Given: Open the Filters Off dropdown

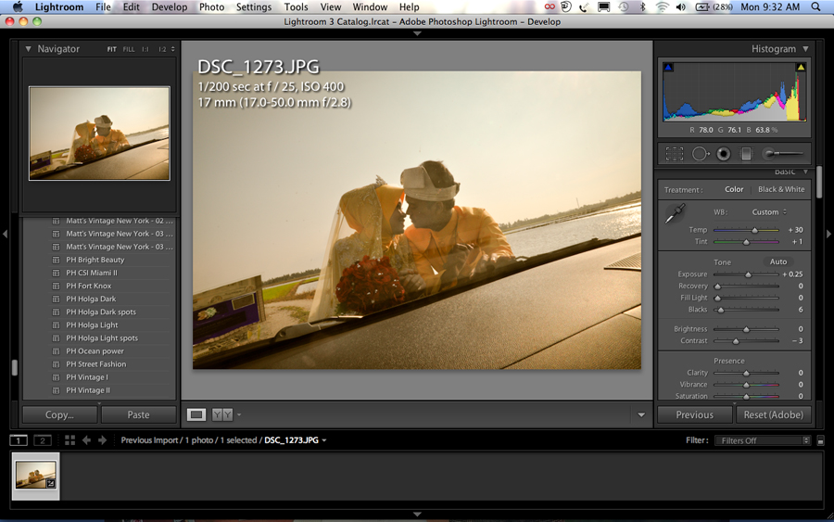Looking at the screenshot, I should click(x=764, y=440).
